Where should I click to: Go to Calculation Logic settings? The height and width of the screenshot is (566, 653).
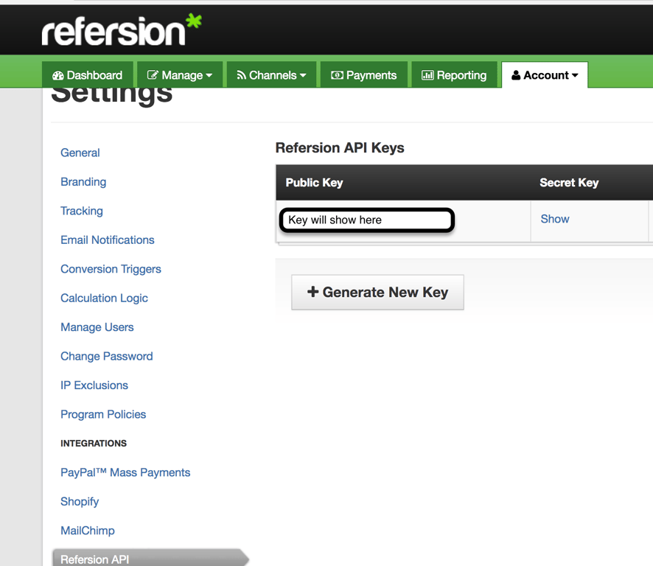pos(104,298)
